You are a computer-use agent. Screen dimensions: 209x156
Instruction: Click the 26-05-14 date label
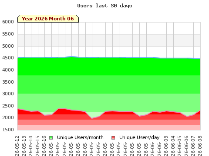click(30, 146)
